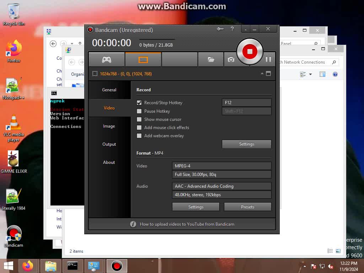Open File Explorer from the taskbar

(x=50, y=266)
